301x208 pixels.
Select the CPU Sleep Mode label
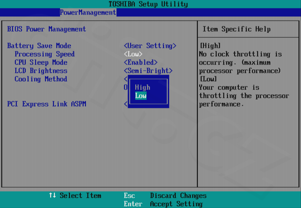coord(41,62)
